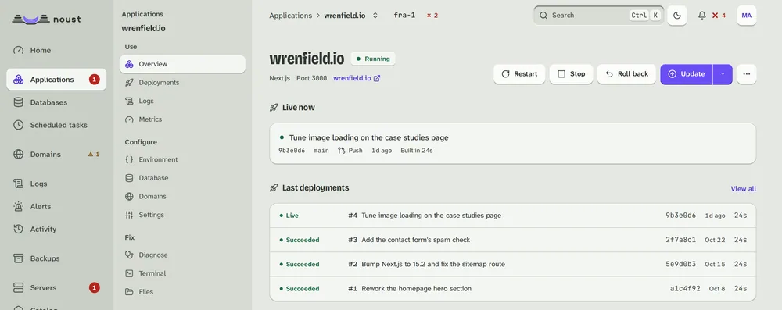
Task: Click the Stop button
Action: point(571,74)
